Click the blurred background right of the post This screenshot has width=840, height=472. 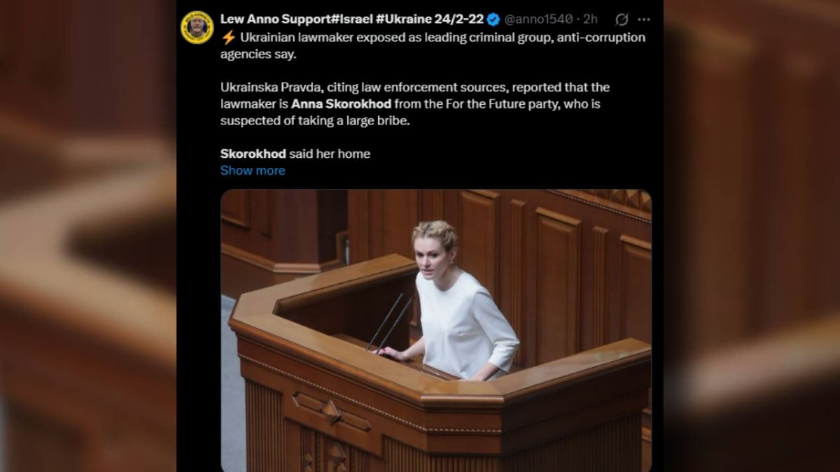point(752,236)
